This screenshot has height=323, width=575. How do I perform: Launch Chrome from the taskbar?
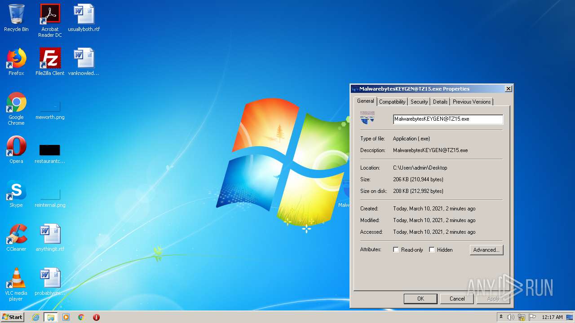click(x=81, y=317)
